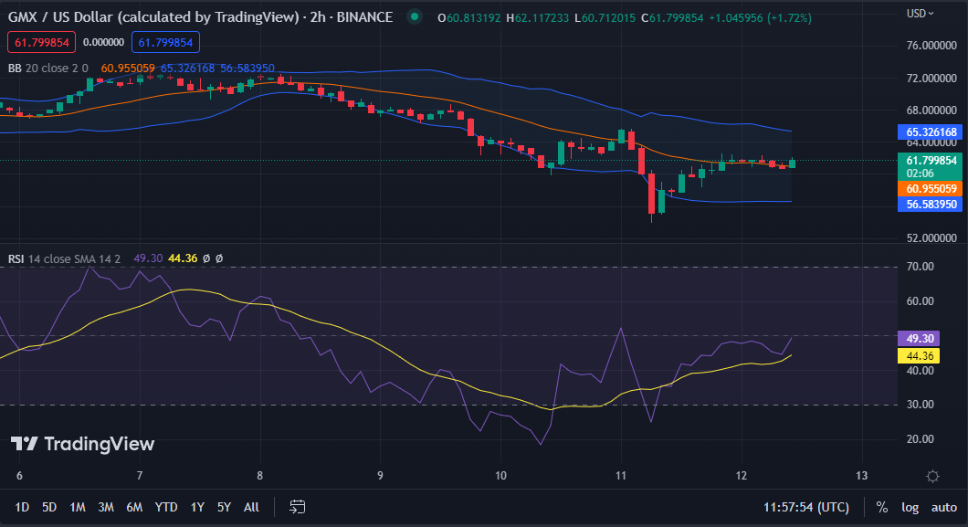Click the 65.326168 upper band price label
968x527 pixels.
[x=931, y=132]
